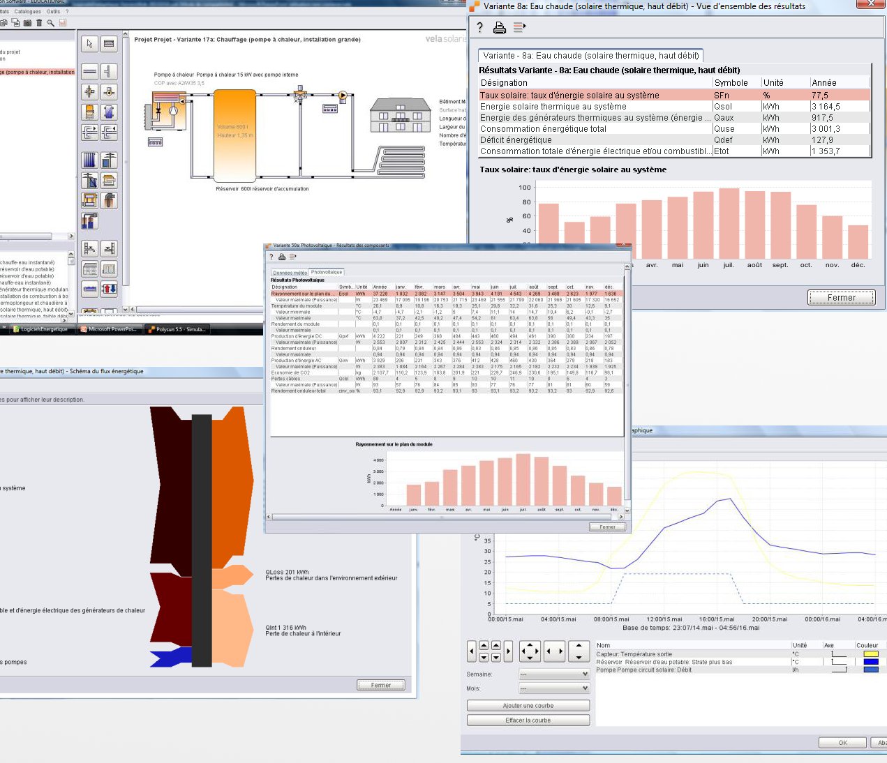Click the print icon in results overview window

click(500, 28)
